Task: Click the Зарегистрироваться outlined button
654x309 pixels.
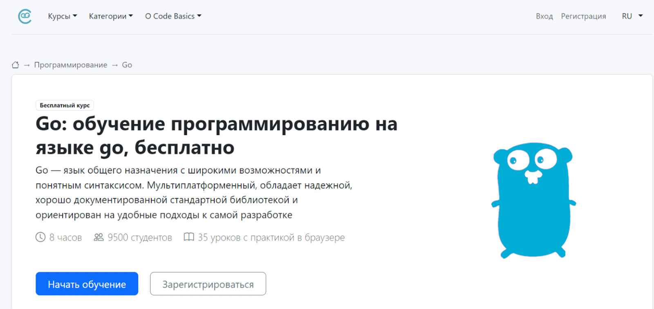Action: pos(208,284)
